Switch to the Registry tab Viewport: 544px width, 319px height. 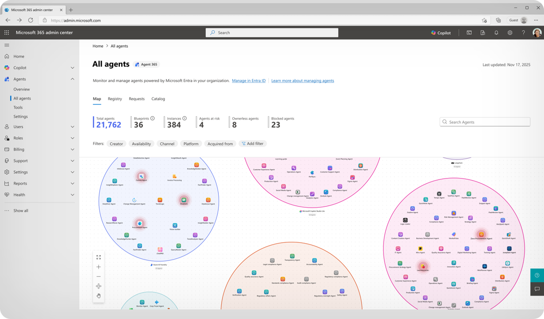(115, 99)
